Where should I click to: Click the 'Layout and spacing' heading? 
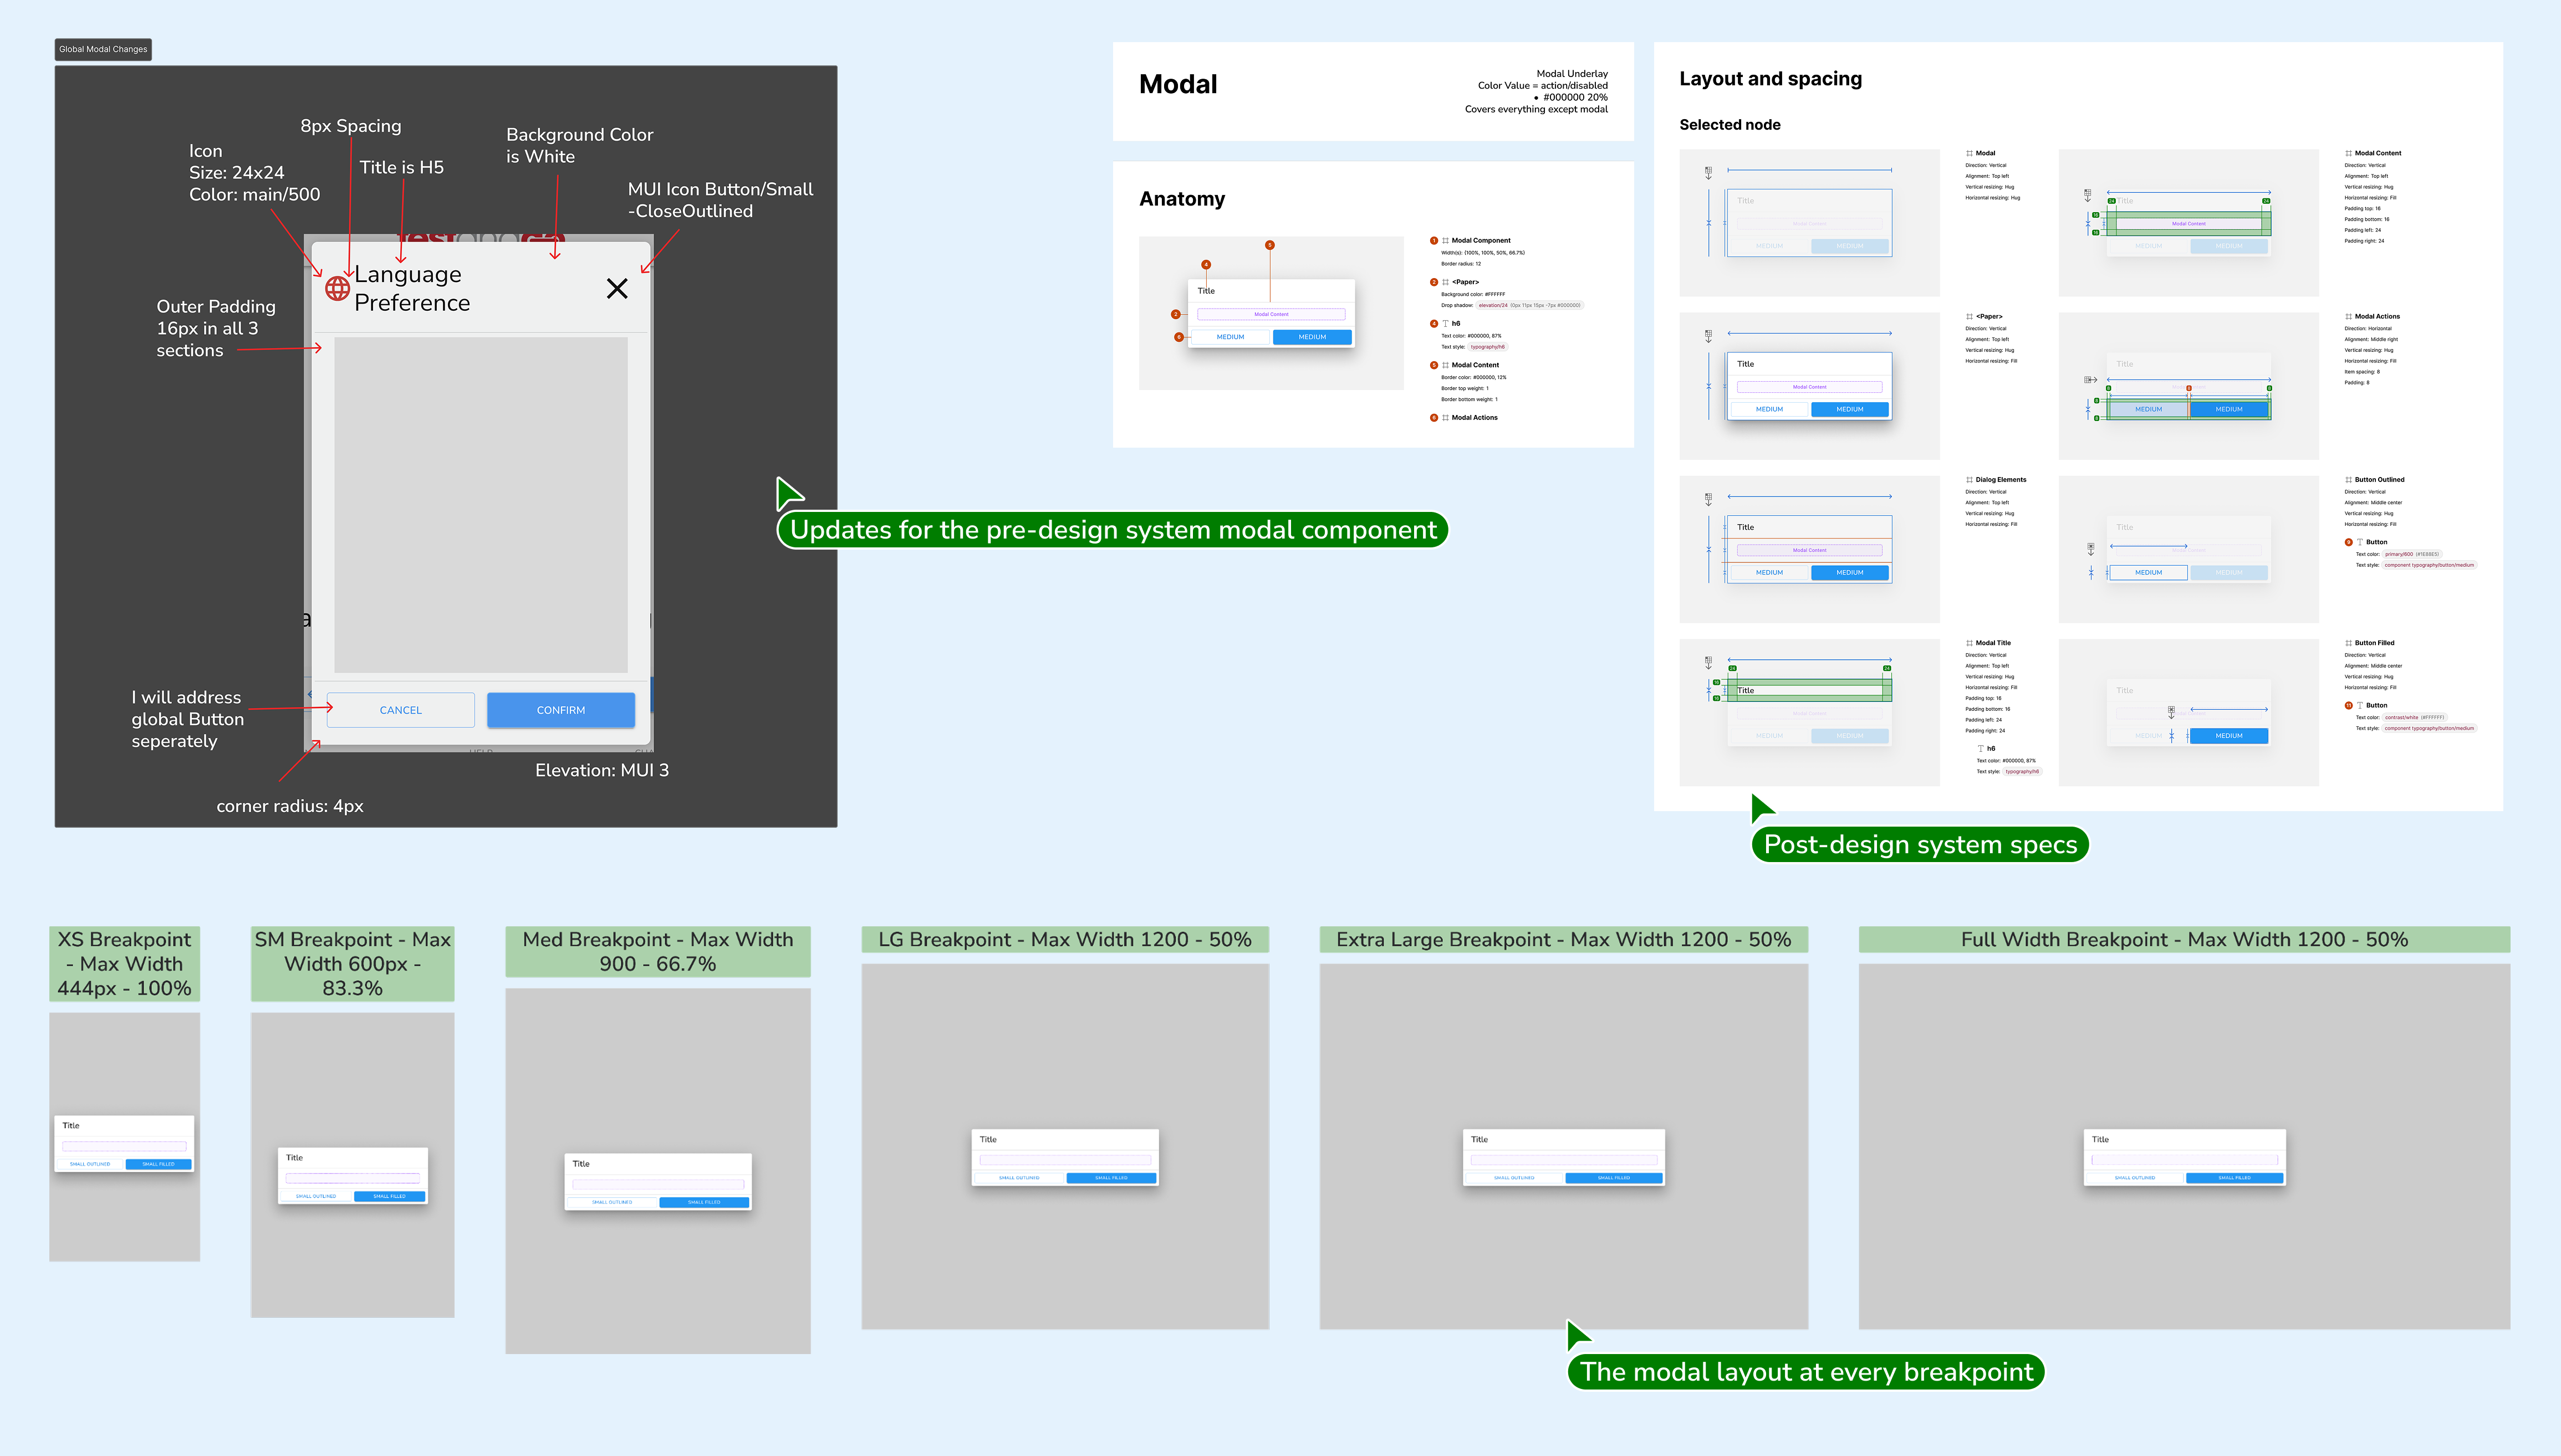pyautogui.click(x=1771, y=79)
